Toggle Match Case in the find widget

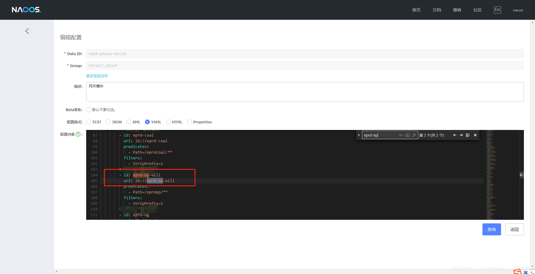pos(401,135)
